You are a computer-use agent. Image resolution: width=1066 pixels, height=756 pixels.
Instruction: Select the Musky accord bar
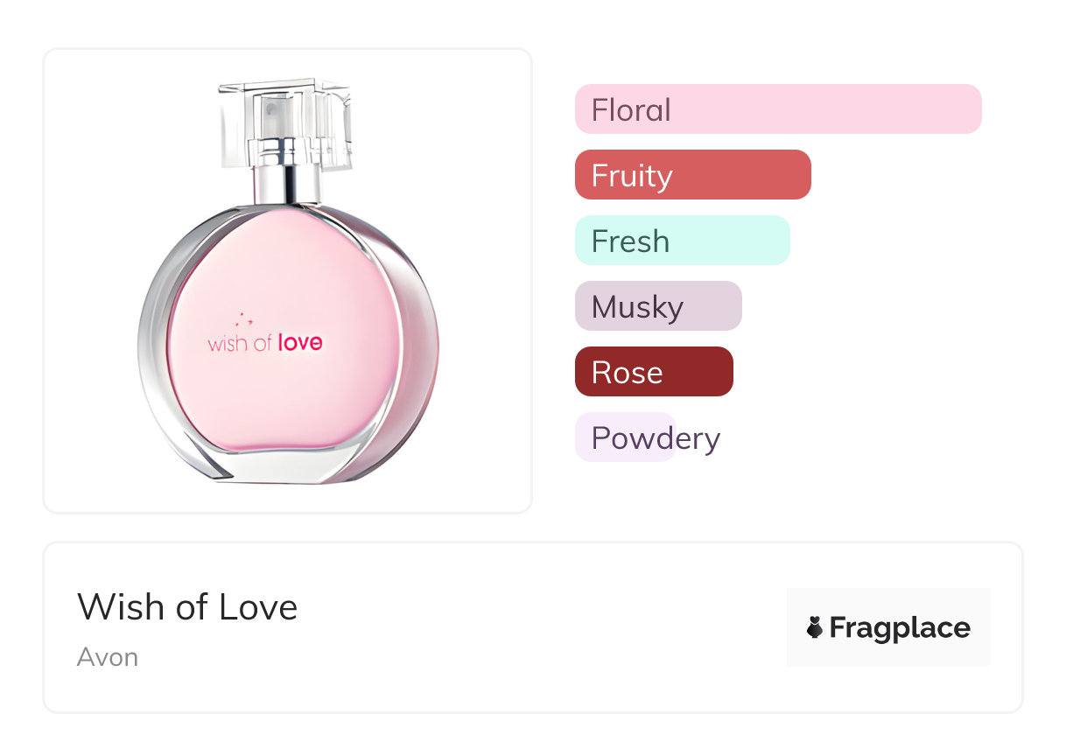tap(657, 306)
